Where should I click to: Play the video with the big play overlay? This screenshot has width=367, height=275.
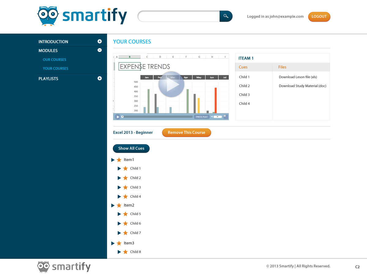coord(171,84)
